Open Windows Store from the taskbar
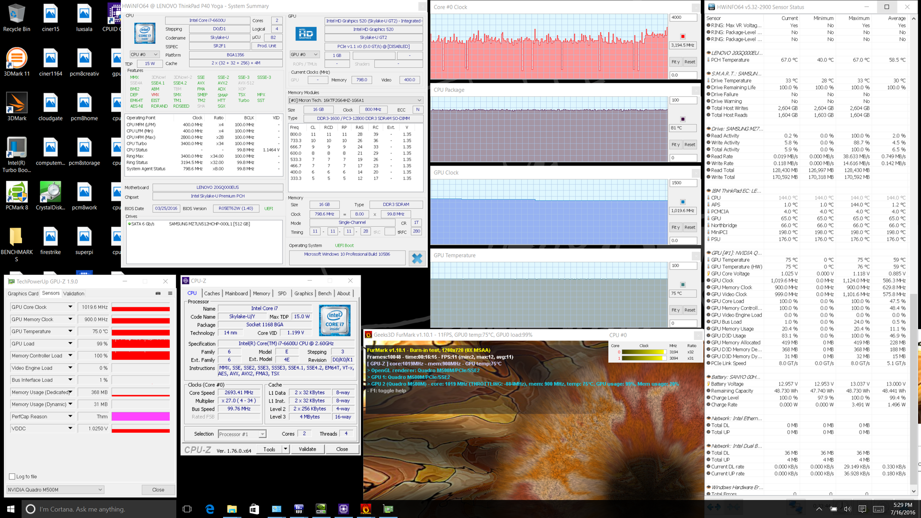921x518 pixels. (x=254, y=509)
